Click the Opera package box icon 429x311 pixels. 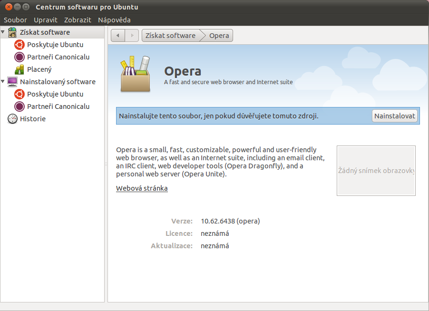[x=136, y=74]
